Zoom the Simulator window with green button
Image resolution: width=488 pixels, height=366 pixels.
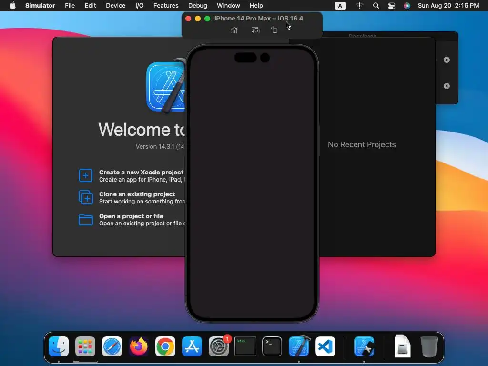[x=207, y=19]
